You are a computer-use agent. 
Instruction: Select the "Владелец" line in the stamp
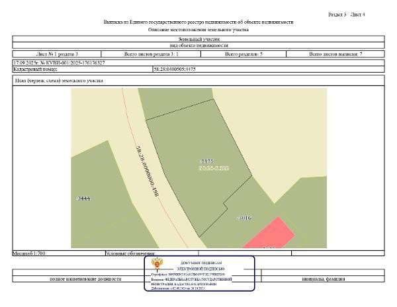192,279
